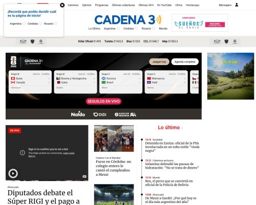Open the stadium photo thumbnail

click(114, 194)
